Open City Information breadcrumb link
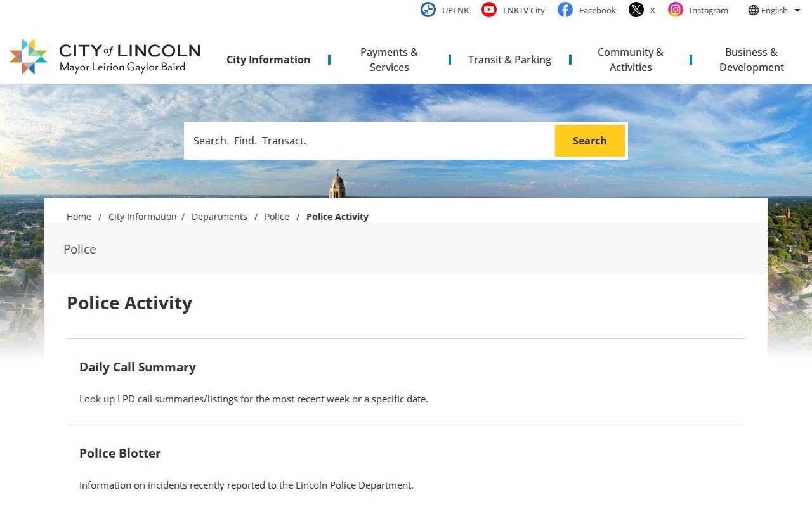This screenshot has width=812, height=507. pos(142,217)
